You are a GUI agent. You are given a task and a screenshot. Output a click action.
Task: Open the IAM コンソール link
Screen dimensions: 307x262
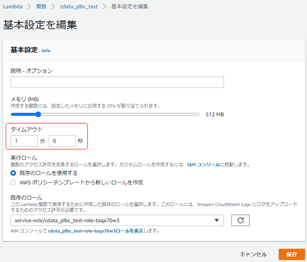point(204,165)
